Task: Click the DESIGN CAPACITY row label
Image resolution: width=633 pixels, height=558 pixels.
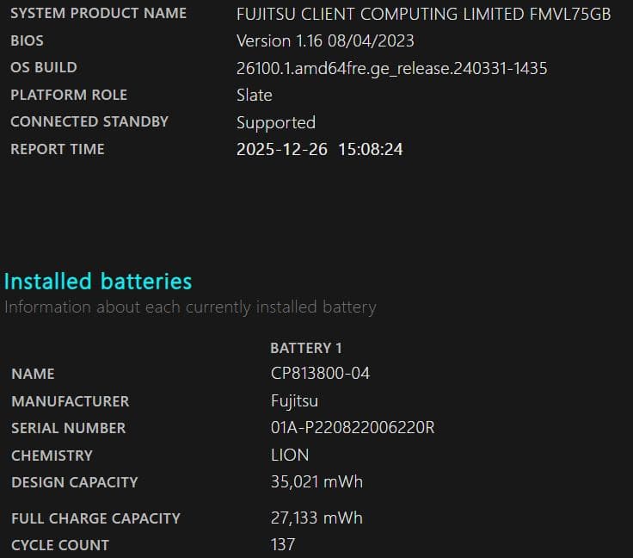Action: point(74,482)
